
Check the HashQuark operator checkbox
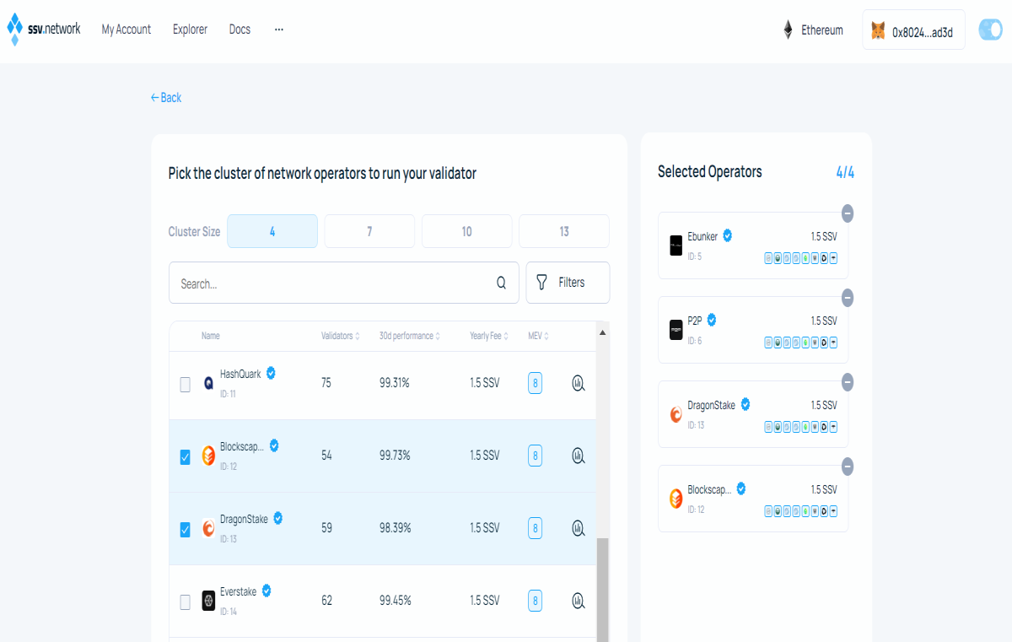click(x=186, y=385)
